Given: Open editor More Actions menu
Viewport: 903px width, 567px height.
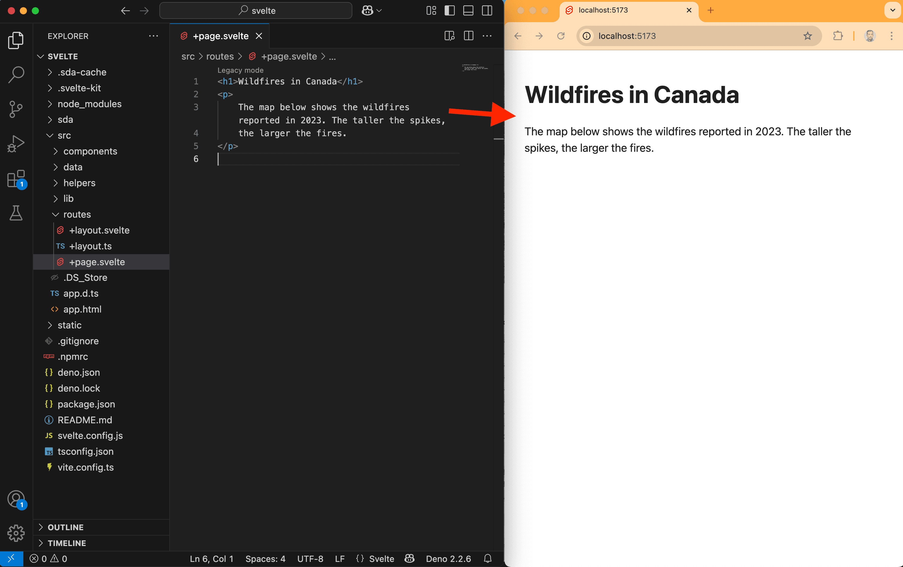Looking at the screenshot, I should point(487,36).
